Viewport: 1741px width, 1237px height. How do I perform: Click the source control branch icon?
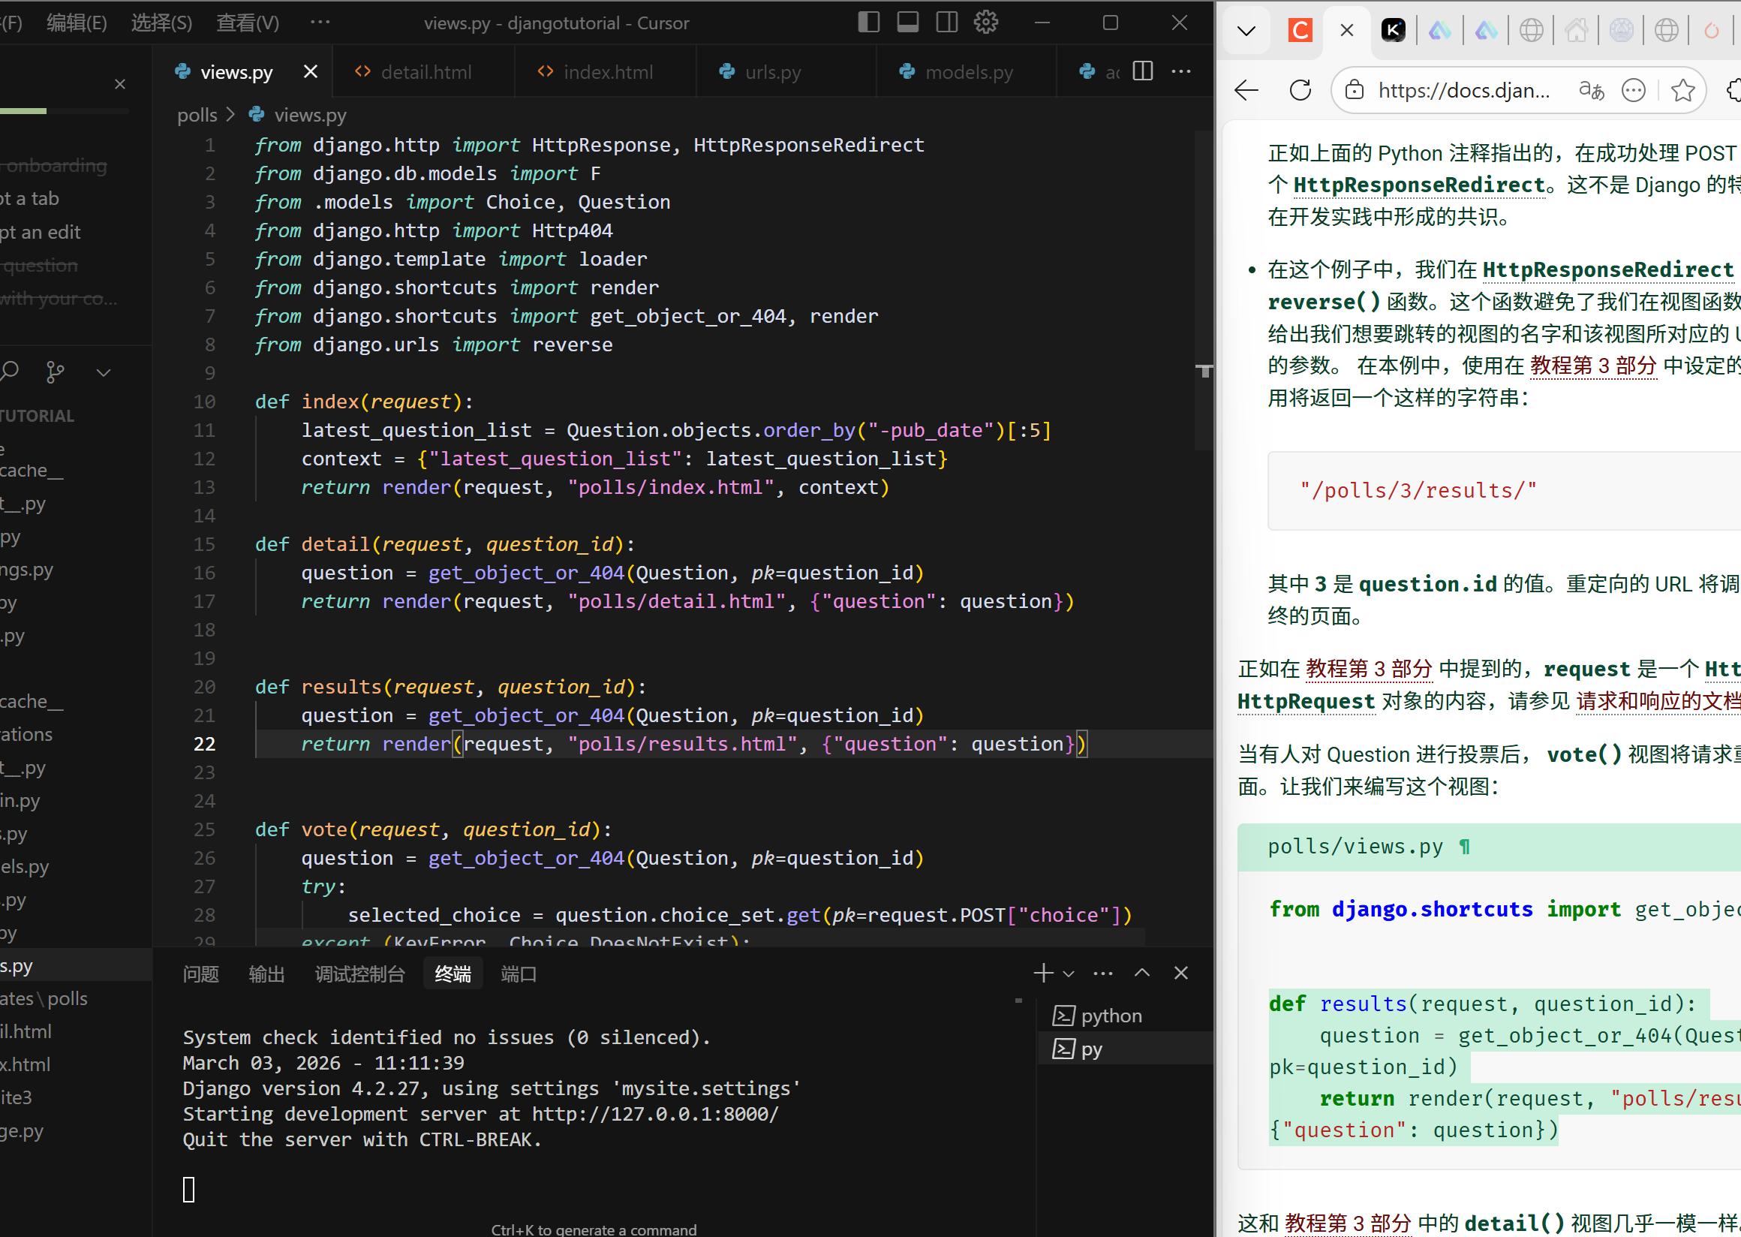55,372
